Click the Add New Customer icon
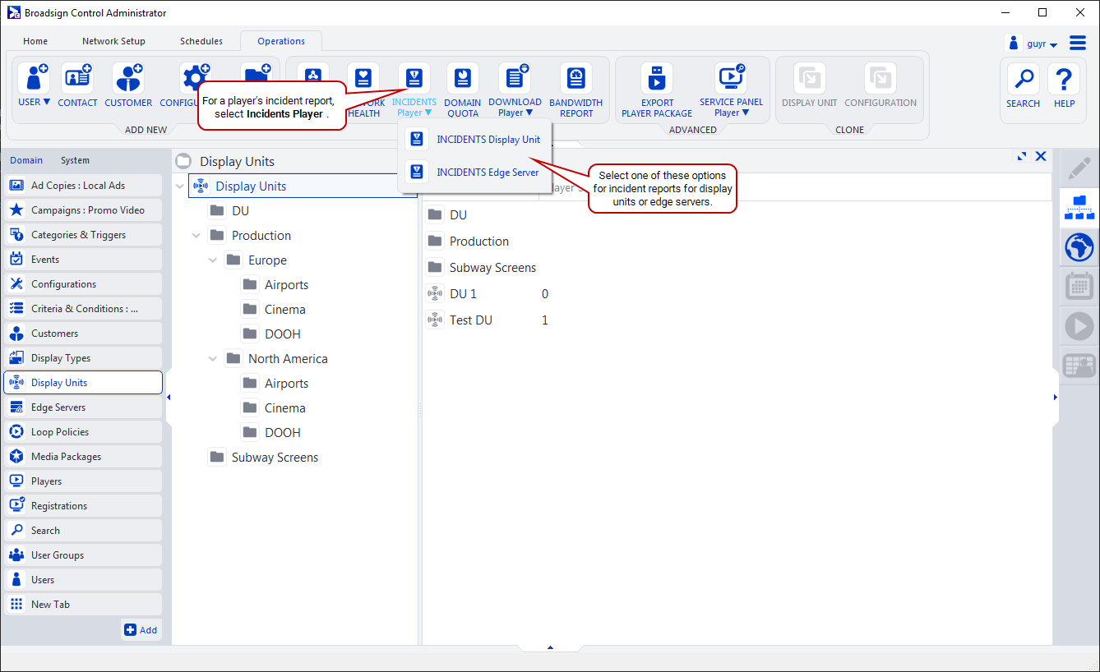The width and height of the screenshot is (1100, 672). pyautogui.click(x=128, y=79)
